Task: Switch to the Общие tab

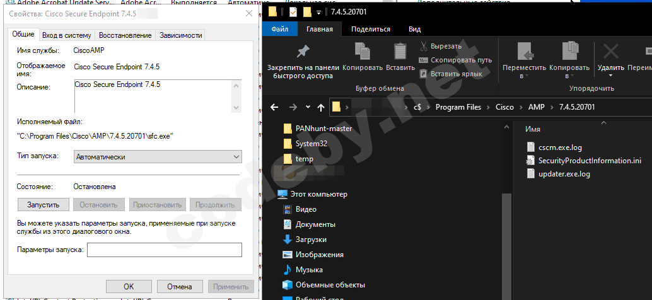Action: tap(23, 35)
